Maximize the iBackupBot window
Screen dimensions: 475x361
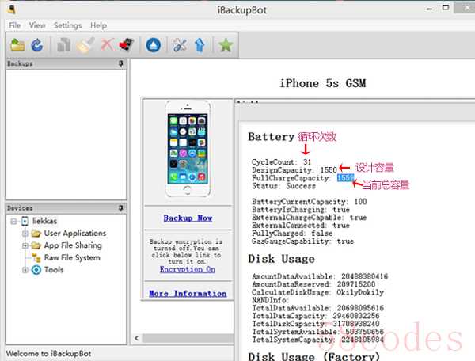[x=446, y=8]
